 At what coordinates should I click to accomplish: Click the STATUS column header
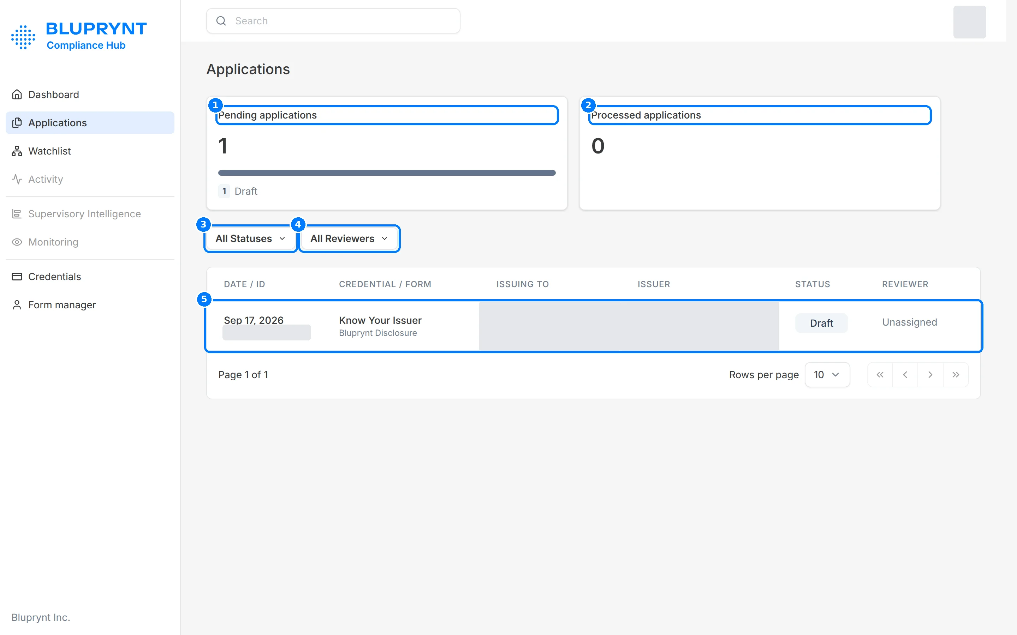click(812, 284)
